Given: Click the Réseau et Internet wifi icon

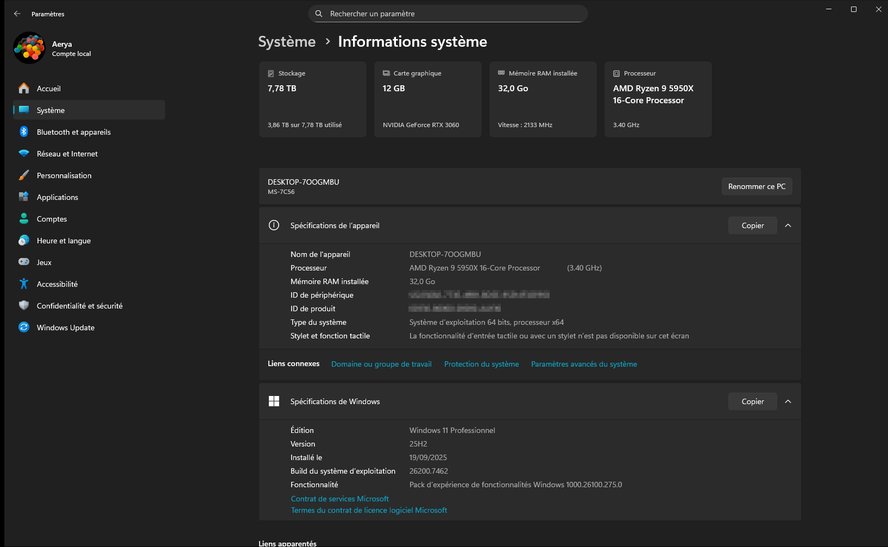Looking at the screenshot, I should pyautogui.click(x=24, y=154).
